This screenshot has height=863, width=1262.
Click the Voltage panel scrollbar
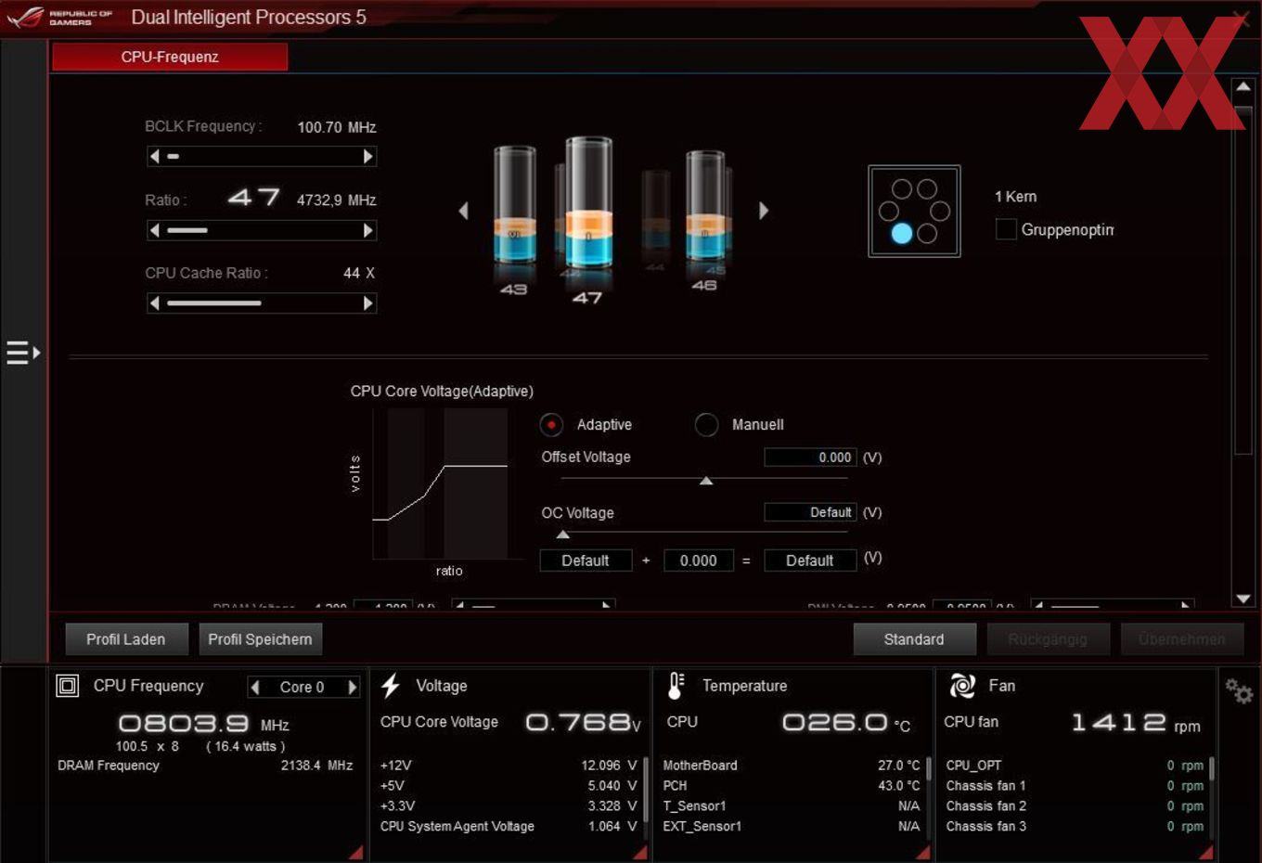pos(646,796)
